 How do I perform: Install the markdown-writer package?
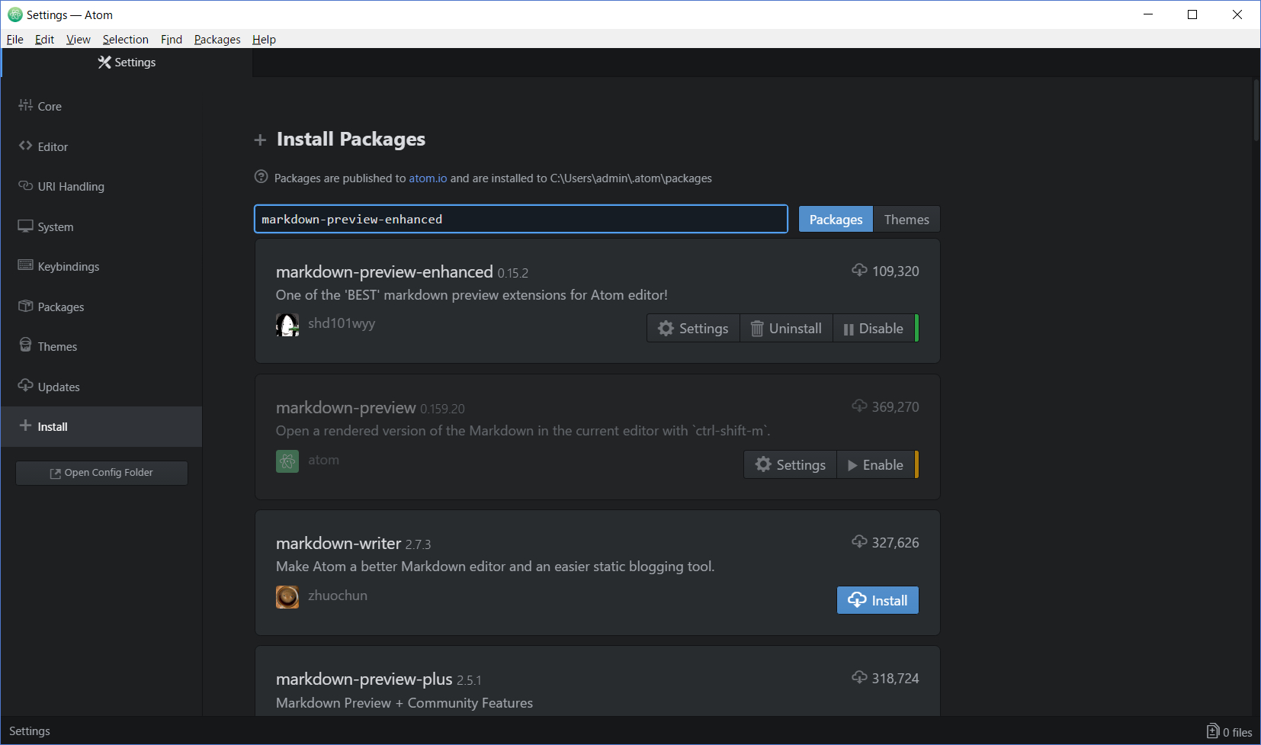[x=877, y=600]
